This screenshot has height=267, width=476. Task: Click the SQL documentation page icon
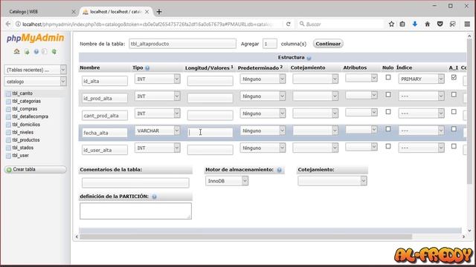click(45, 52)
